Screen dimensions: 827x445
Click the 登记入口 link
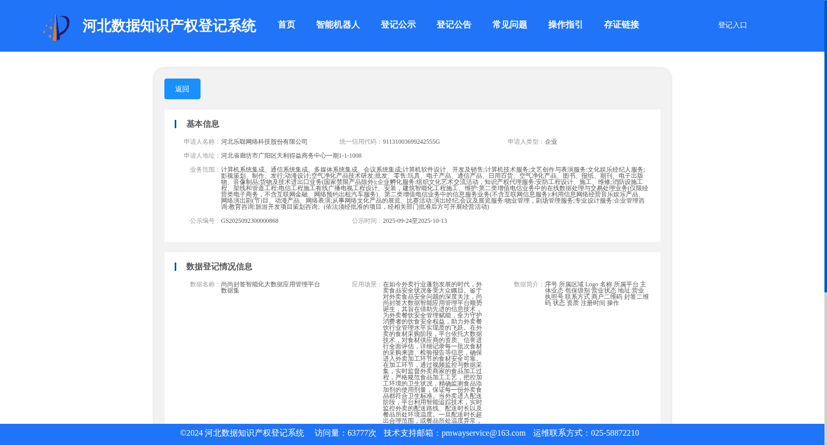pos(732,25)
